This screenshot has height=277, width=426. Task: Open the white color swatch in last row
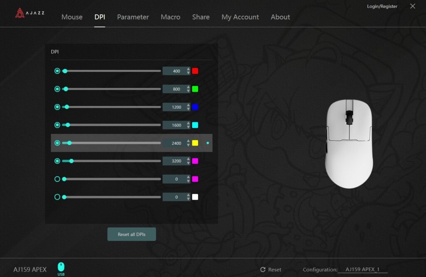(195, 197)
